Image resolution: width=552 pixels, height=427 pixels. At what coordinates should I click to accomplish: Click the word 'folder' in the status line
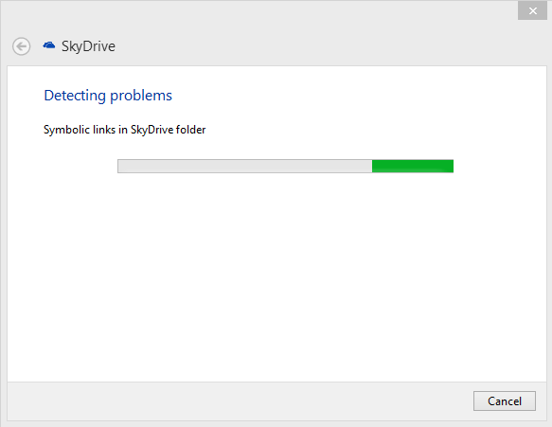[190, 130]
